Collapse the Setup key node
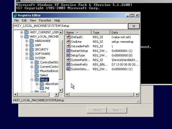 (32, 80)
